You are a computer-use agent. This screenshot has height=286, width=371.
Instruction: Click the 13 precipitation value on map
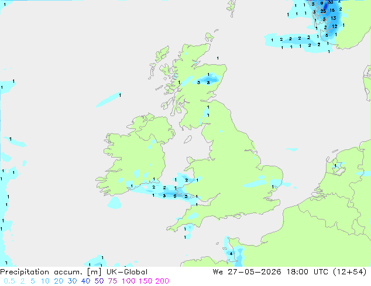pyautogui.click(x=334, y=18)
